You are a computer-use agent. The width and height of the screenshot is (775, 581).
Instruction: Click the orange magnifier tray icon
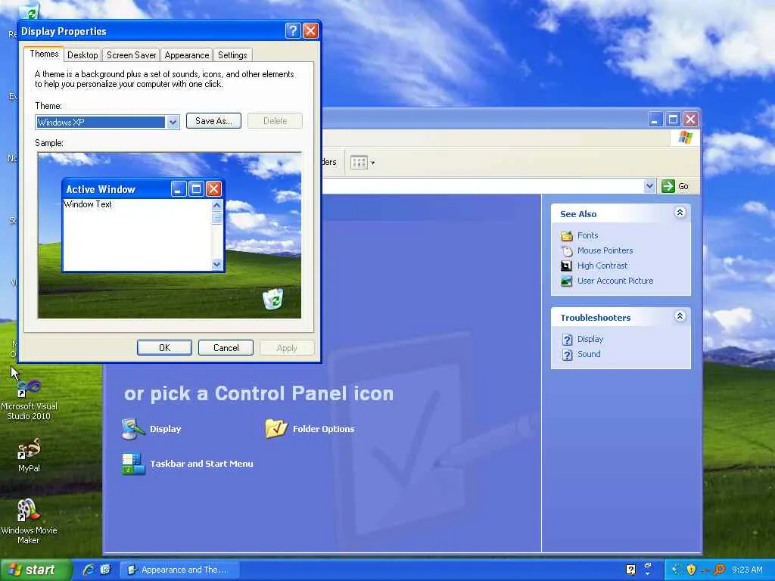(x=719, y=570)
